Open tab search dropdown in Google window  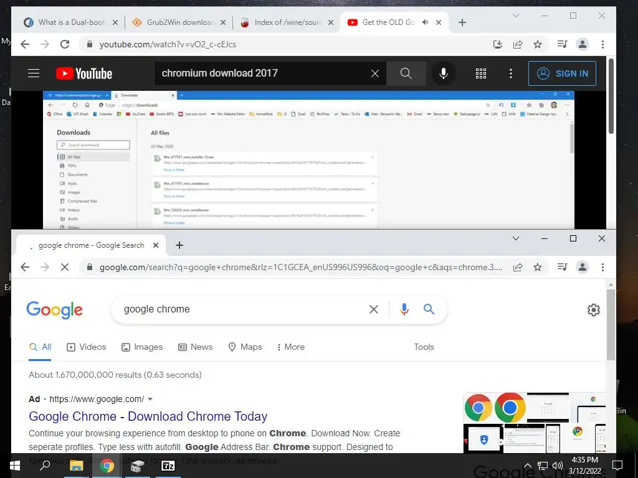(516, 238)
